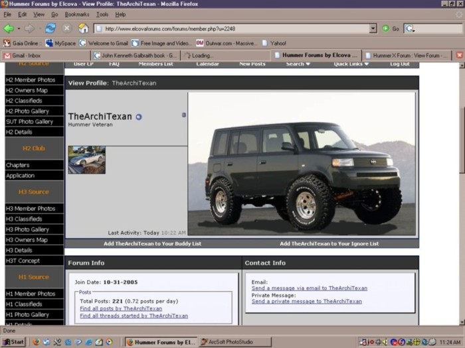Switch to the Gmail - Inbox tab
465x348 pixels.
46,55
